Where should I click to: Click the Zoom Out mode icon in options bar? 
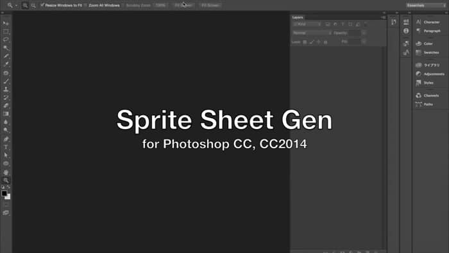[33, 5]
